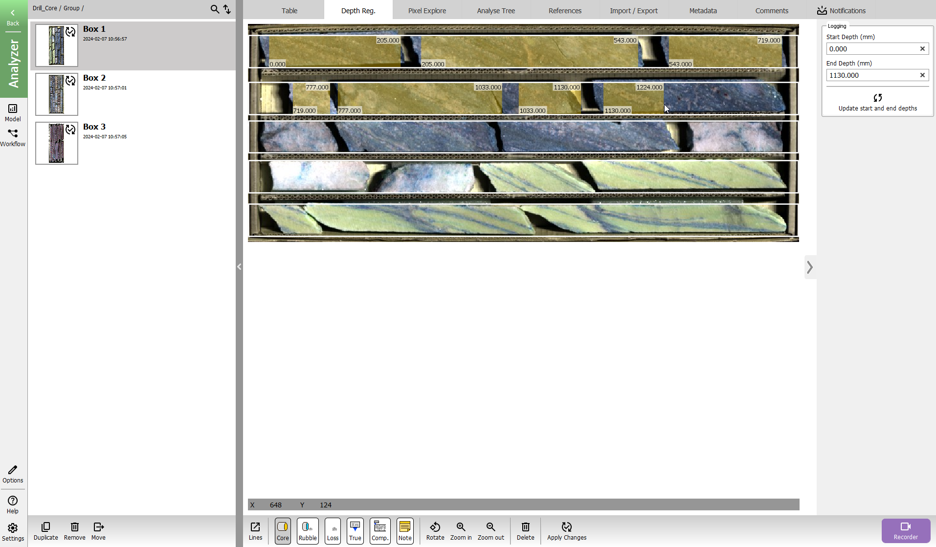Toggle off the active Core tool
The image size is (936, 547).
(x=282, y=531)
